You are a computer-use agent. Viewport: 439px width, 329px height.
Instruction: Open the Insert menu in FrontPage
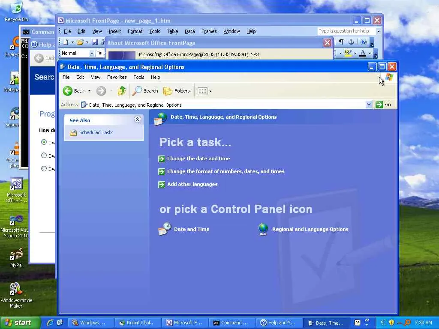click(115, 31)
